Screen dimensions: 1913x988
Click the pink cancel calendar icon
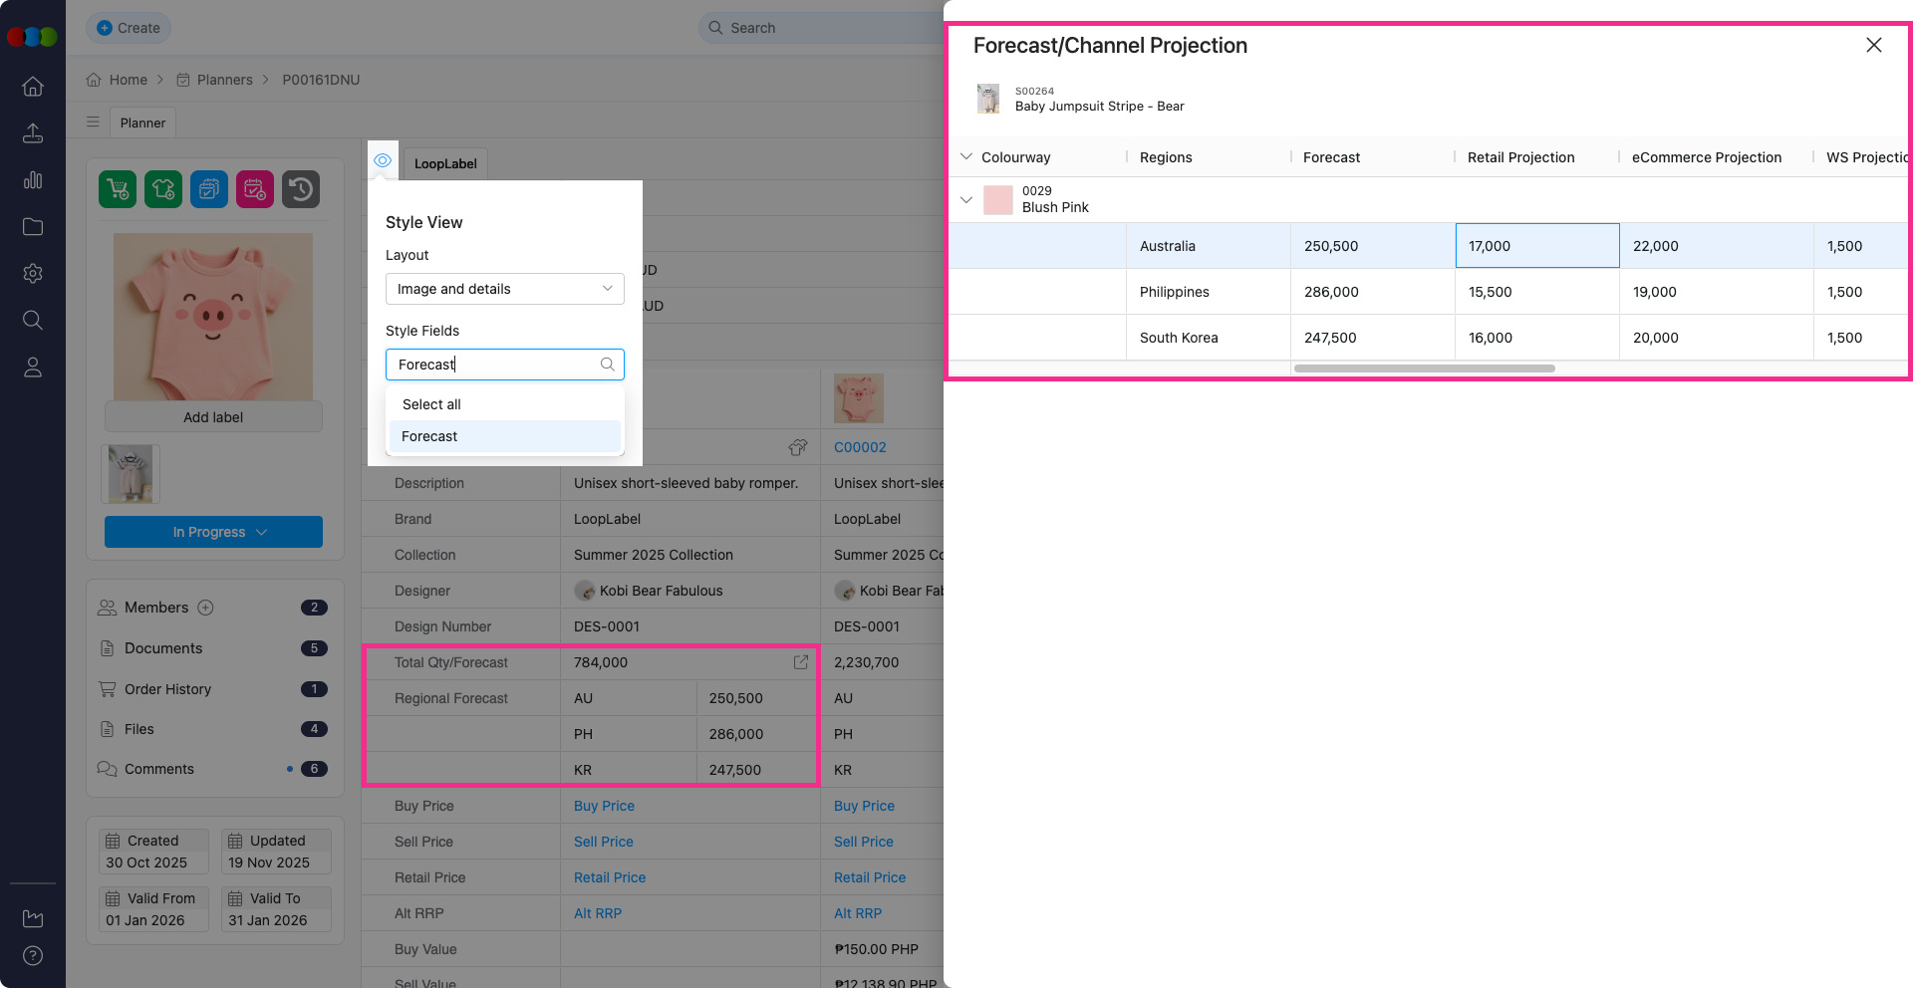click(255, 189)
